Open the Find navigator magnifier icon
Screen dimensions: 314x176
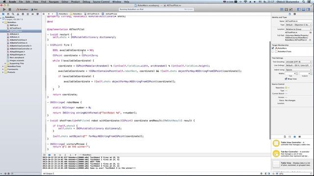point(13,14)
